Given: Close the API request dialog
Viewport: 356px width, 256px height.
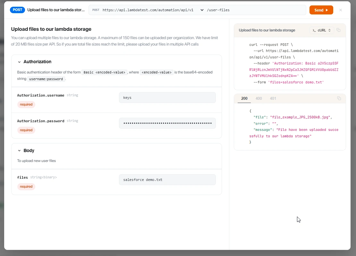Looking at the screenshot, I should 341,10.
